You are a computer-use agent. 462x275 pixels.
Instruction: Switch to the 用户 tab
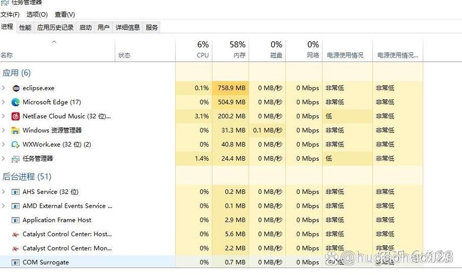103,28
